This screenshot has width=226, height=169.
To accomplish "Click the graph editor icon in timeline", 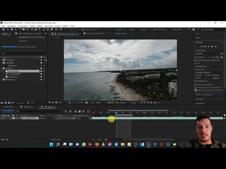I will 89,111.
